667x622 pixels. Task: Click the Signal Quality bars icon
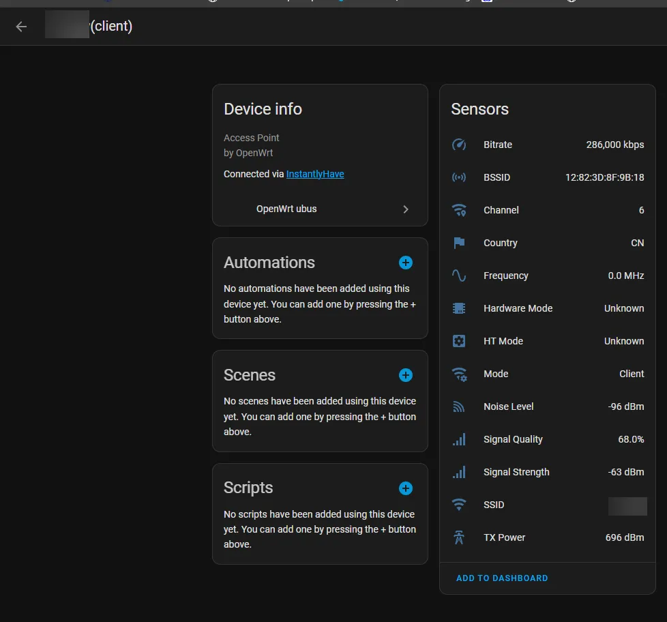(x=458, y=439)
